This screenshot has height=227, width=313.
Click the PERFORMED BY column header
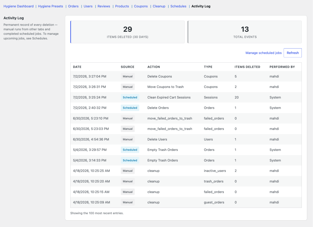click(x=282, y=67)
